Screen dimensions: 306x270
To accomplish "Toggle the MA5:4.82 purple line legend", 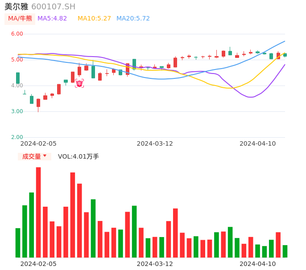I will [x=52, y=18].
